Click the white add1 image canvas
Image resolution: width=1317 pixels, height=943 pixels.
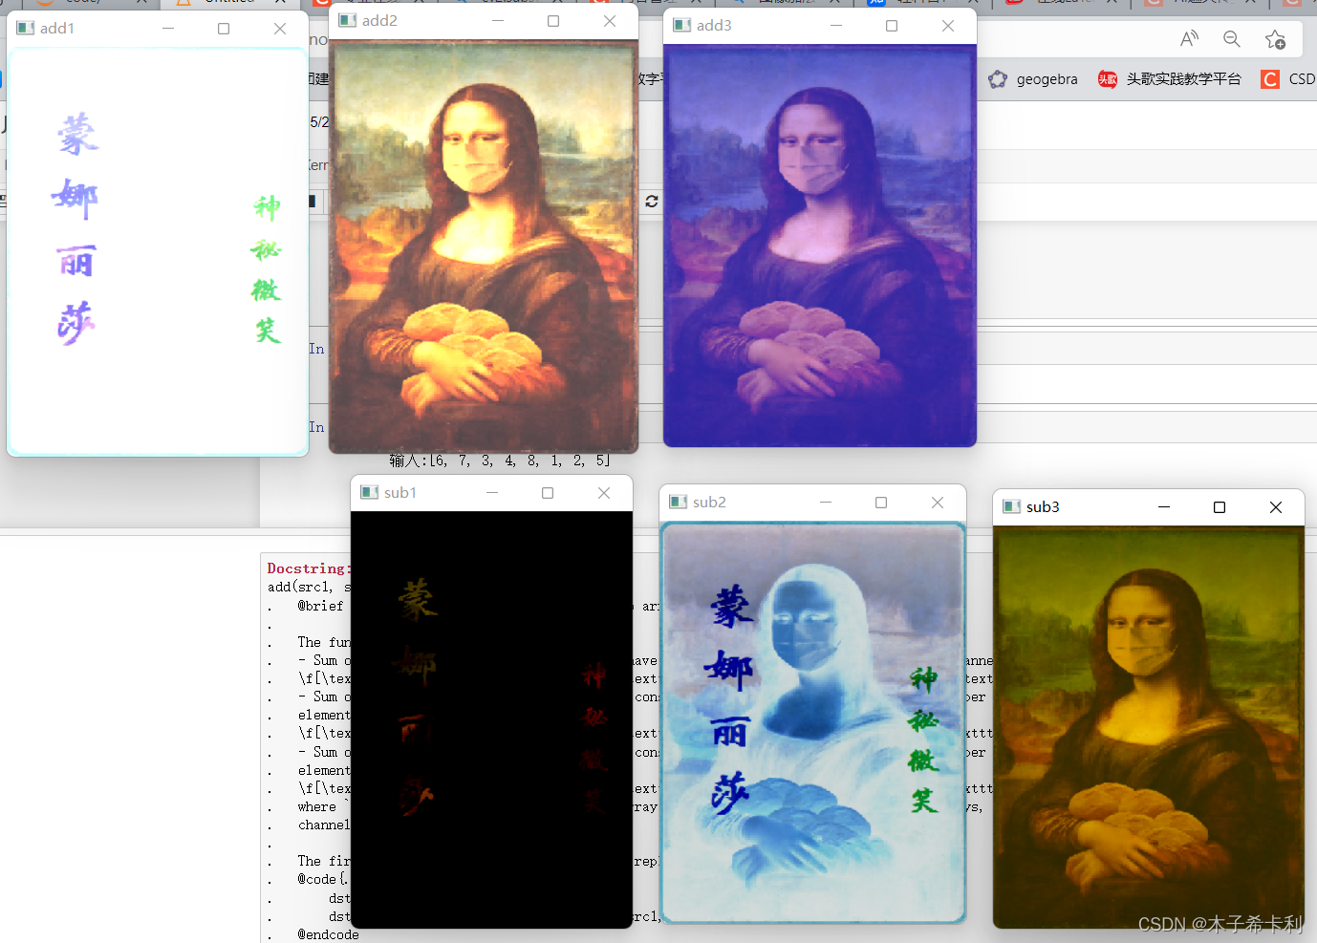(x=158, y=251)
